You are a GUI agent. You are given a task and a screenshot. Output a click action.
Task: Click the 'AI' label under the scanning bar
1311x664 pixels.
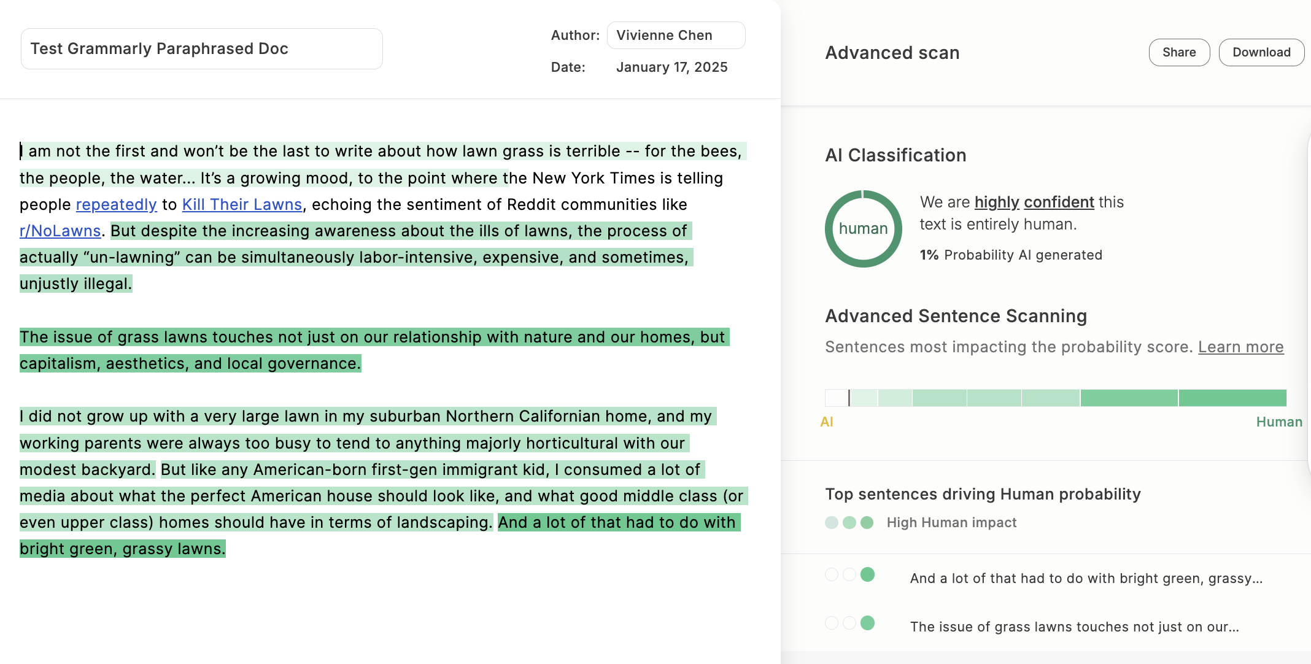pyautogui.click(x=827, y=422)
